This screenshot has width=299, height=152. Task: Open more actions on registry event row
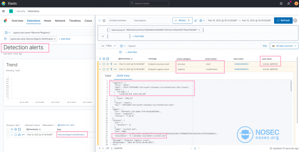coord(115,69)
